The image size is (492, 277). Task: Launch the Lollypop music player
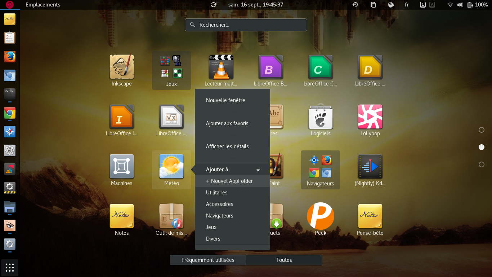[370, 117]
